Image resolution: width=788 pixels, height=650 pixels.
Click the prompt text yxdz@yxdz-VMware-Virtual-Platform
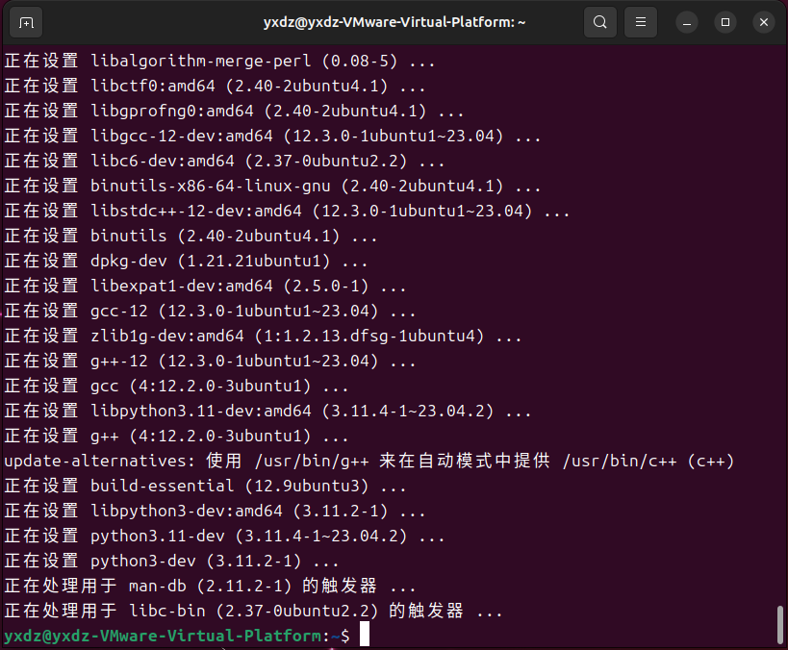point(163,636)
